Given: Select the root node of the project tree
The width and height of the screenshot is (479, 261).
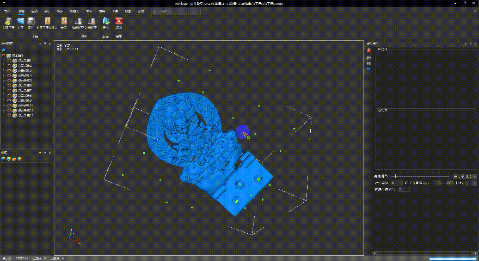Looking at the screenshot, I should point(16,55).
